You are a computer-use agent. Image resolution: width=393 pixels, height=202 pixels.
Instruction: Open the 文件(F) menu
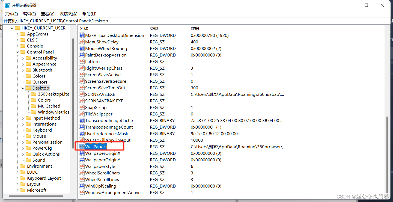pyautogui.click(x=11, y=14)
